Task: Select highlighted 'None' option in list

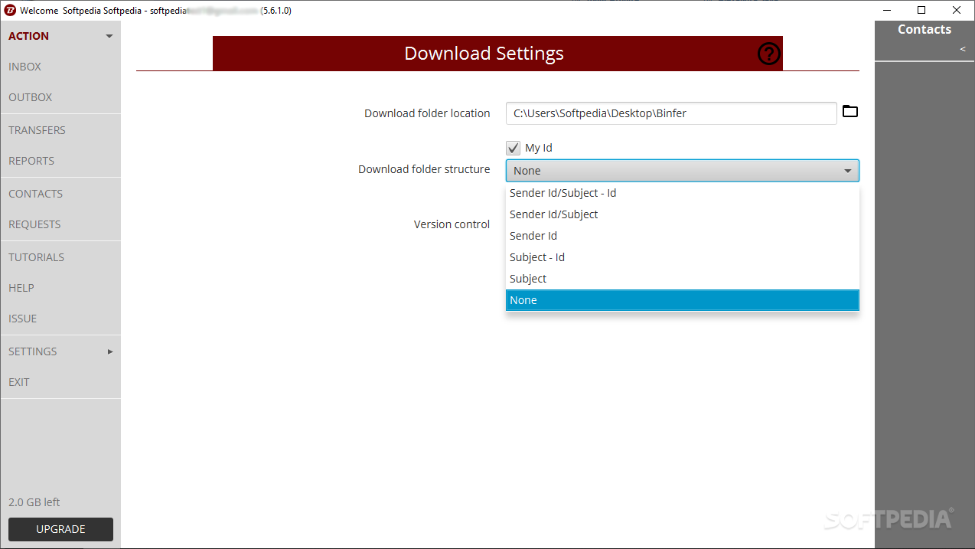Action: (x=682, y=300)
